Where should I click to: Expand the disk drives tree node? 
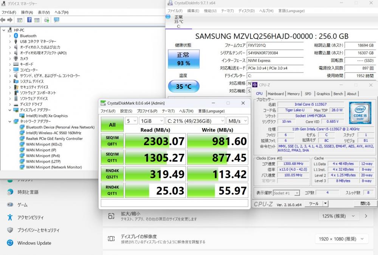(10, 104)
